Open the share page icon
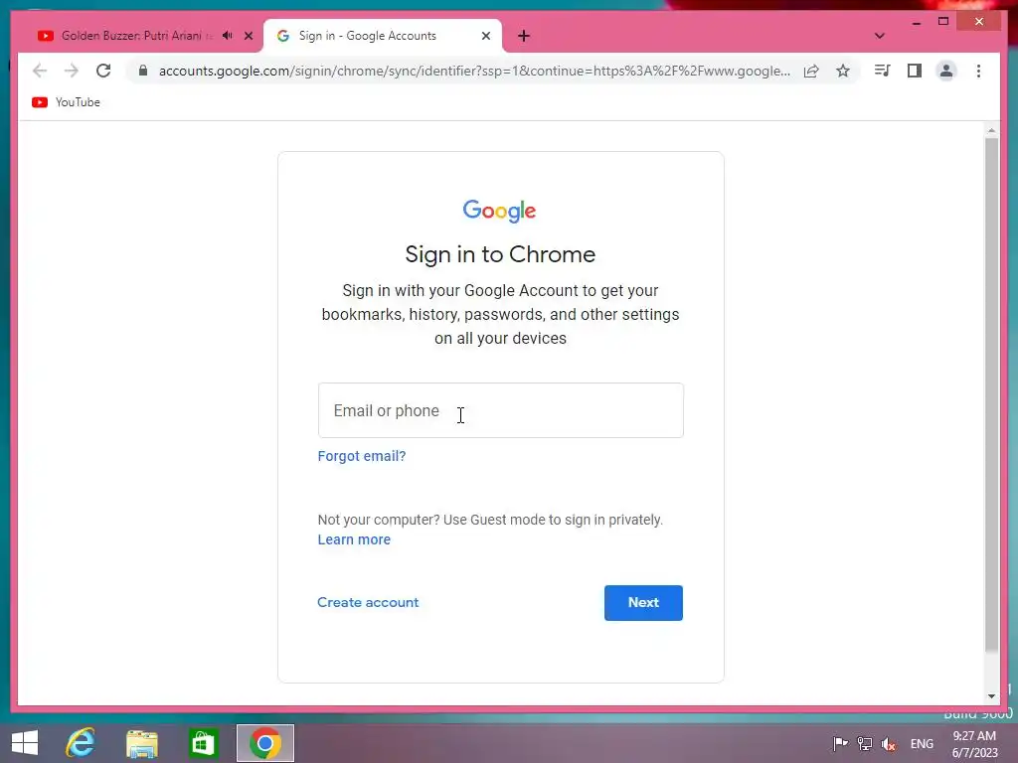Screen dimensions: 1018x763 811,71
